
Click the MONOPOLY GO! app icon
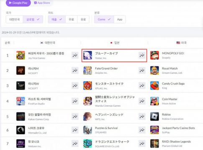coord(154,55)
